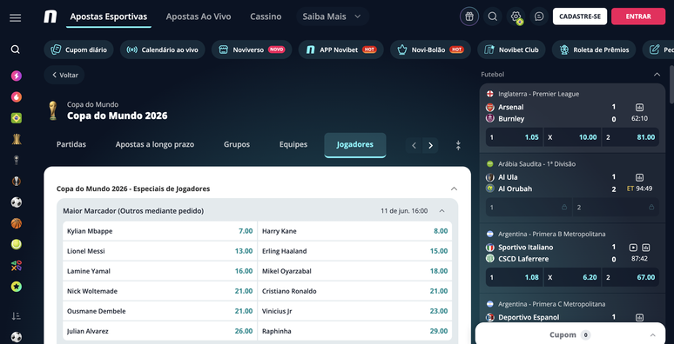Click the CADASTRE-SE button

(x=580, y=17)
